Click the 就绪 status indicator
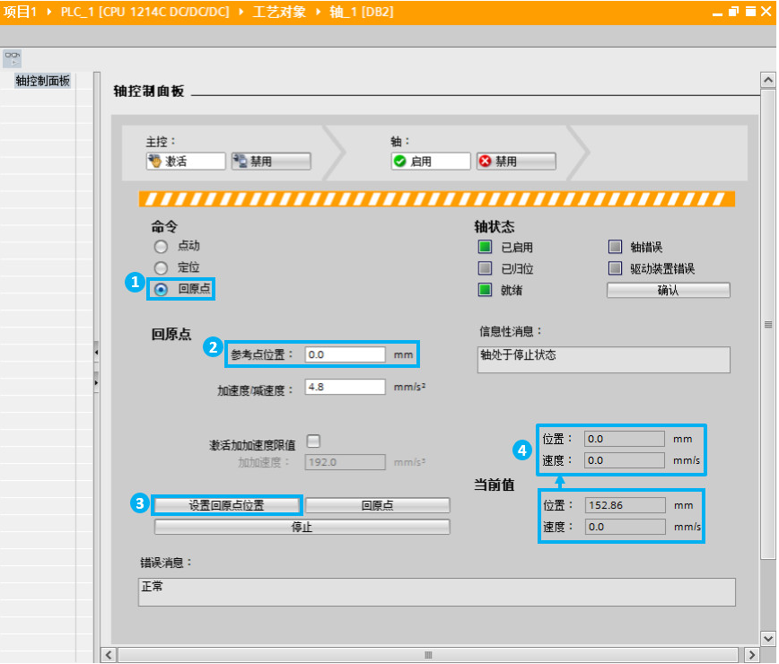The image size is (779, 664). click(x=485, y=290)
